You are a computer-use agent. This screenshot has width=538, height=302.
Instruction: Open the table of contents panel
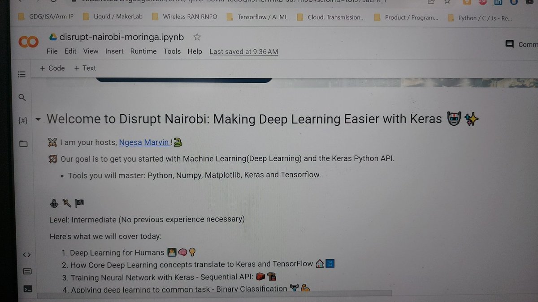pos(22,74)
